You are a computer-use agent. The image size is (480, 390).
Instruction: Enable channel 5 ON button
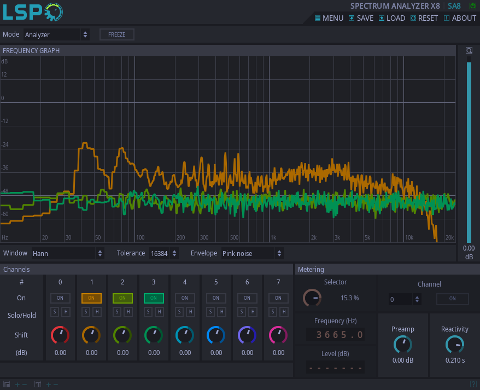coord(216,298)
